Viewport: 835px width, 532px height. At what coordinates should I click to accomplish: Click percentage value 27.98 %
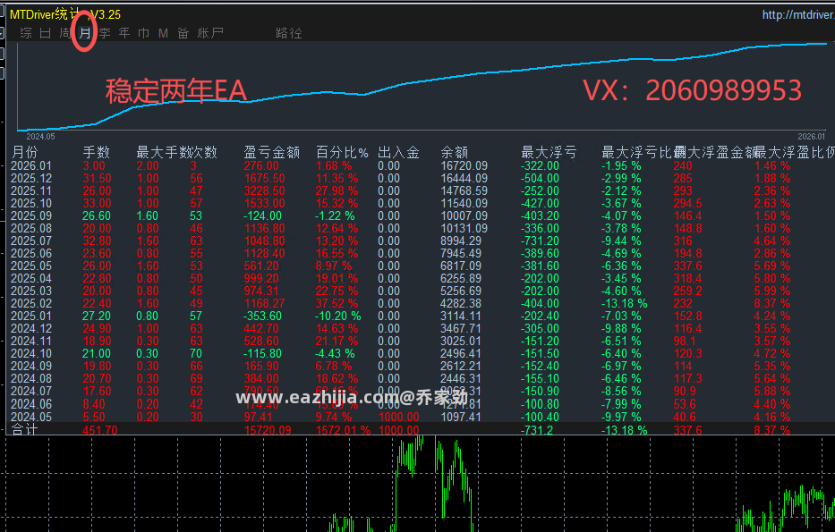click(x=337, y=191)
